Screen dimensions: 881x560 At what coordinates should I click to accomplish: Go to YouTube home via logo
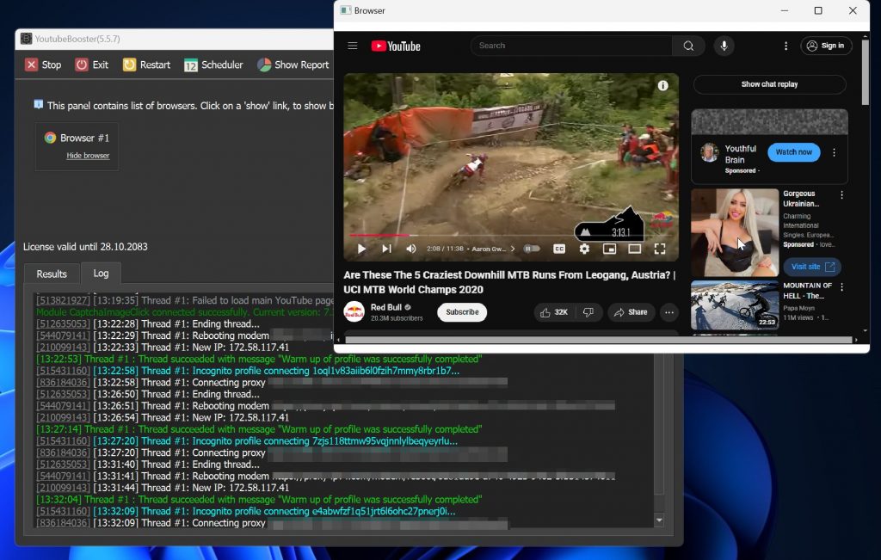click(396, 46)
